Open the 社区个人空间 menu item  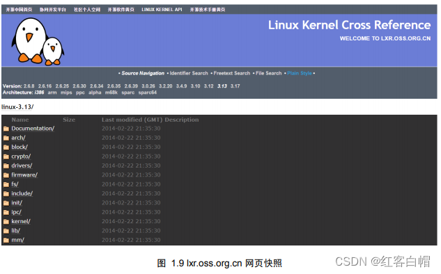87,10
